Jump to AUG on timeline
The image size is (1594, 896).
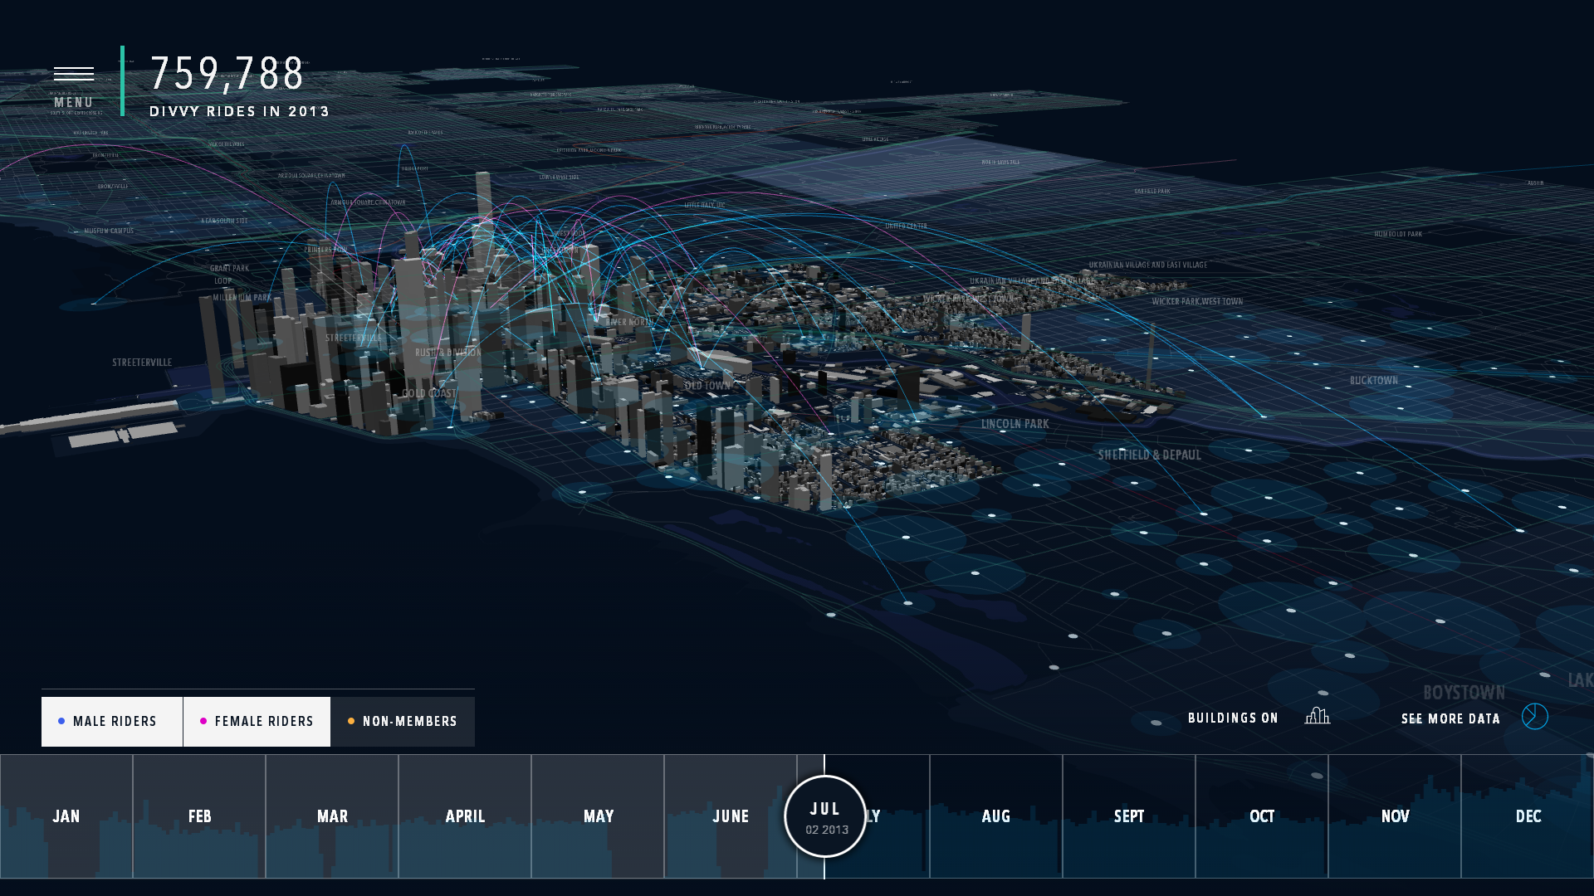996,816
